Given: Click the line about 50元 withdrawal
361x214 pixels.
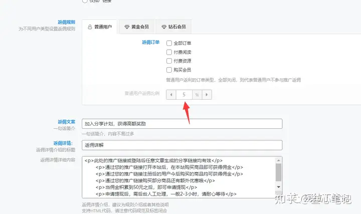Looking at the screenshot, I should click(146, 187).
